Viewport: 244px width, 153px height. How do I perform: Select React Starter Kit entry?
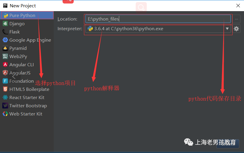click(27, 97)
